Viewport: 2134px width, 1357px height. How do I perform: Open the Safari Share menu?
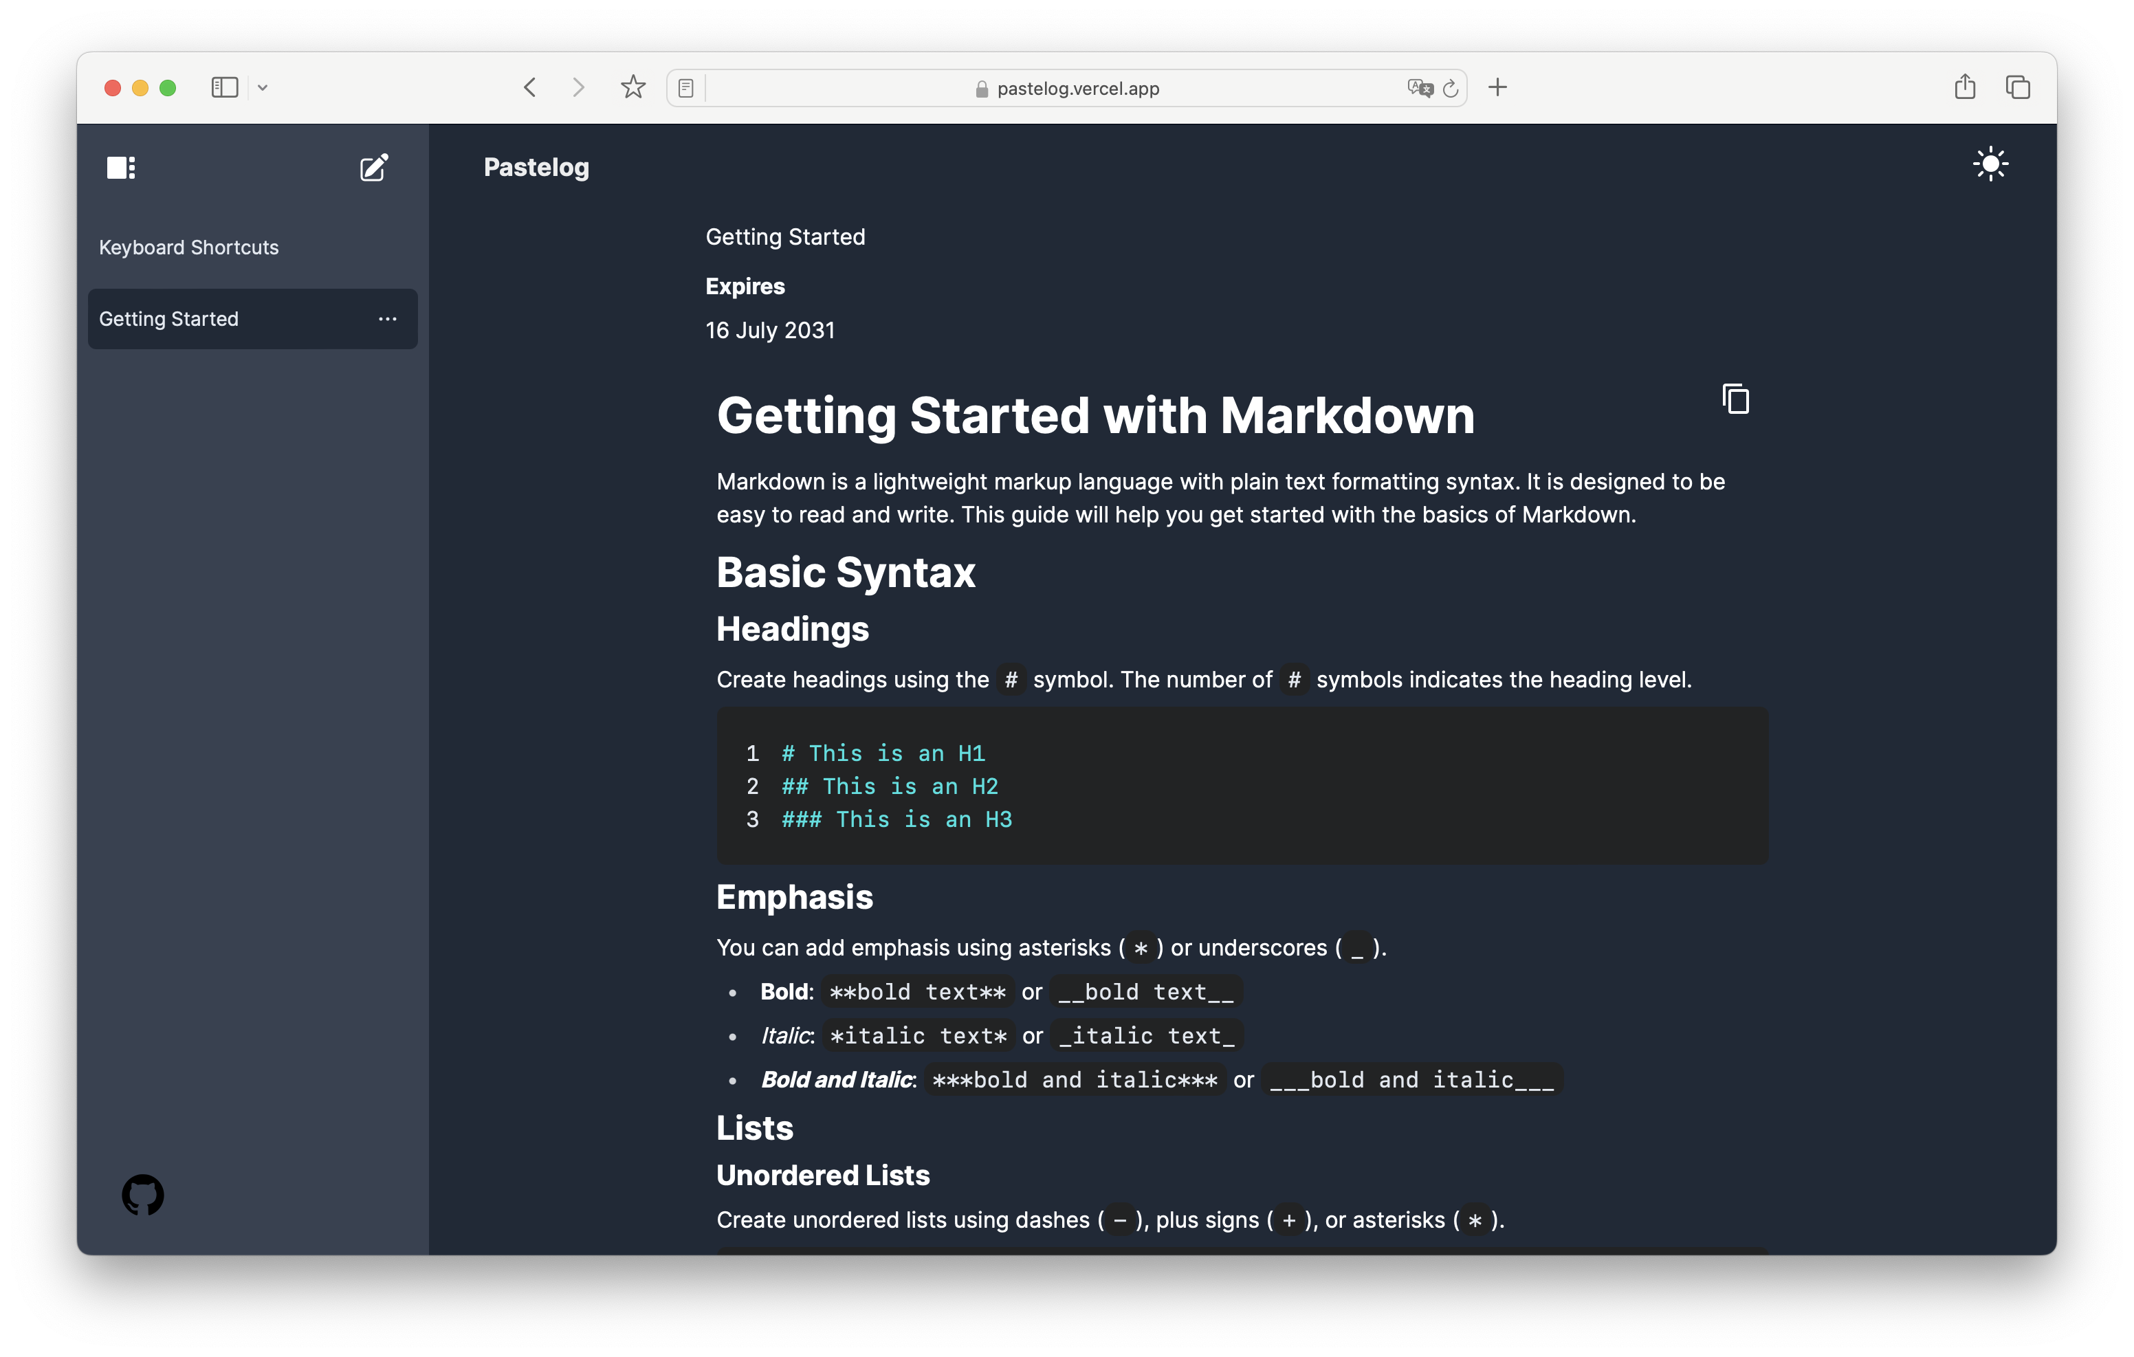tap(1965, 87)
